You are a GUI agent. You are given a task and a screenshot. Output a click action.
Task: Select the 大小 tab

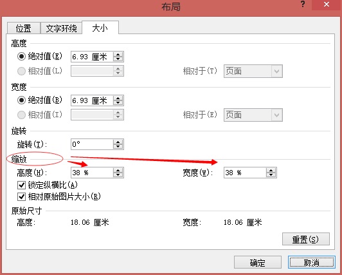coord(100,28)
